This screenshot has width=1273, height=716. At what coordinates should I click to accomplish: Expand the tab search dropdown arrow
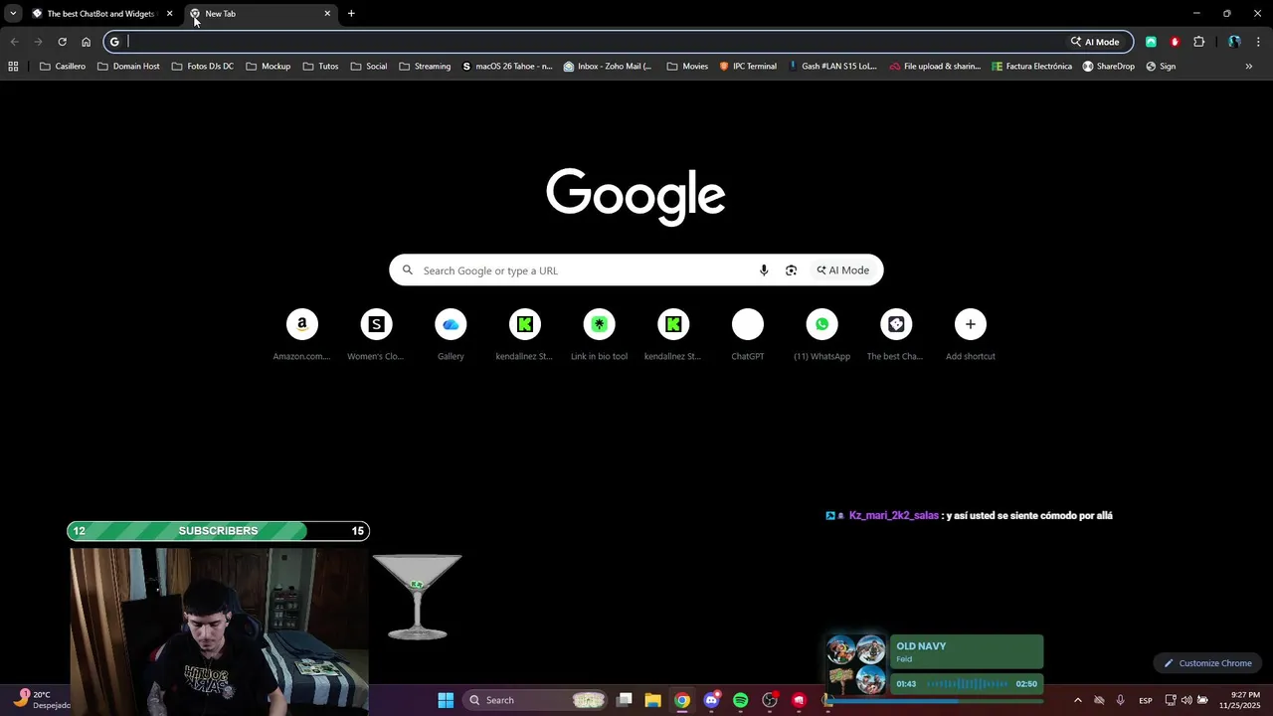point(13,14)
